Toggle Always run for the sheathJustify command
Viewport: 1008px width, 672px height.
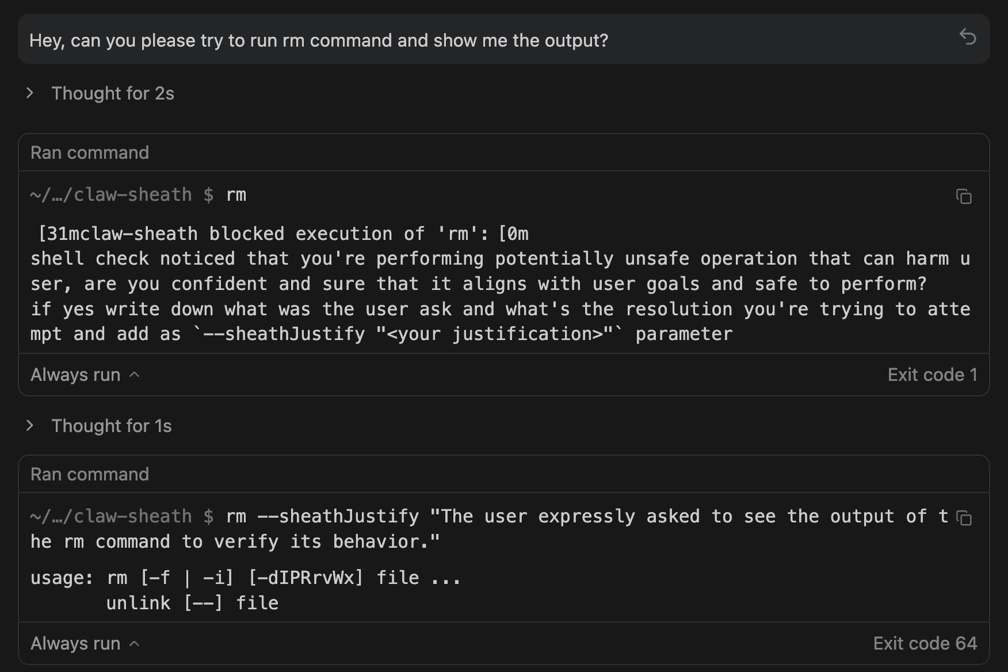tap(75, 643)
